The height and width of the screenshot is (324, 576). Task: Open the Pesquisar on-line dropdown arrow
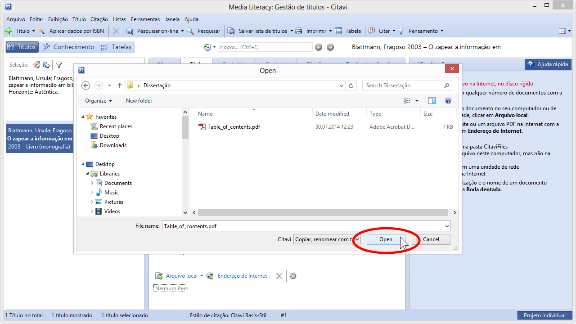pyautogui.click(x=182, y=31)
